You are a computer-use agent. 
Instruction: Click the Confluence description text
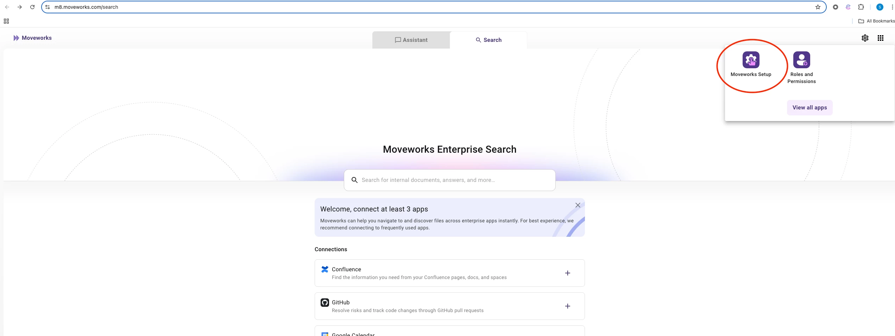click(x=419, y=278)
